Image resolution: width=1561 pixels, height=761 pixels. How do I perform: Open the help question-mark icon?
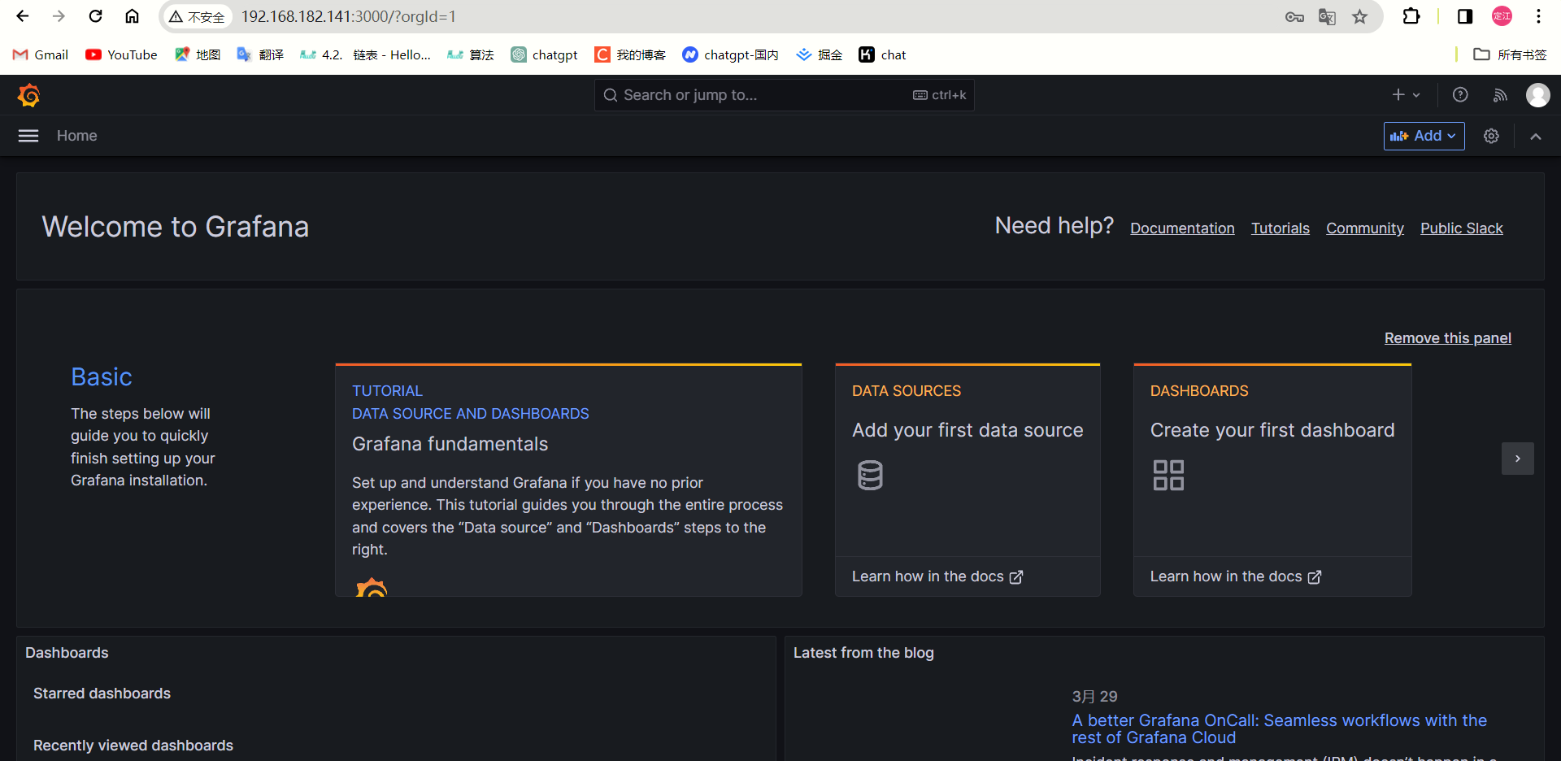click(1460, 95)
